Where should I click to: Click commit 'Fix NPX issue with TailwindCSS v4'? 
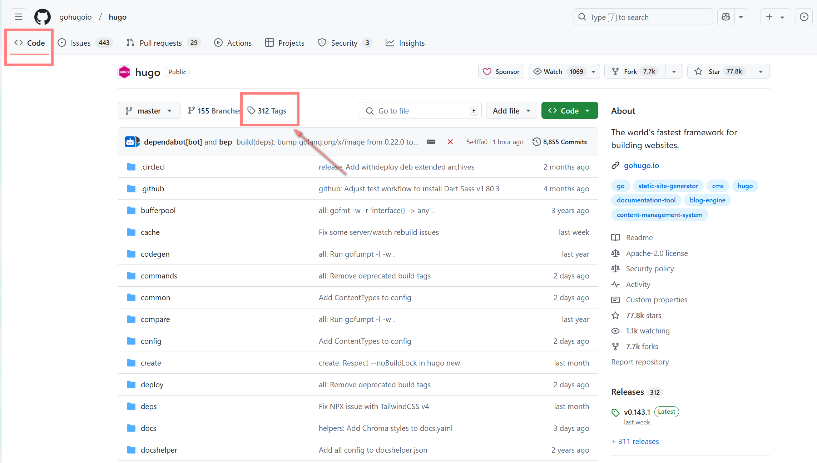click(374, 406)
